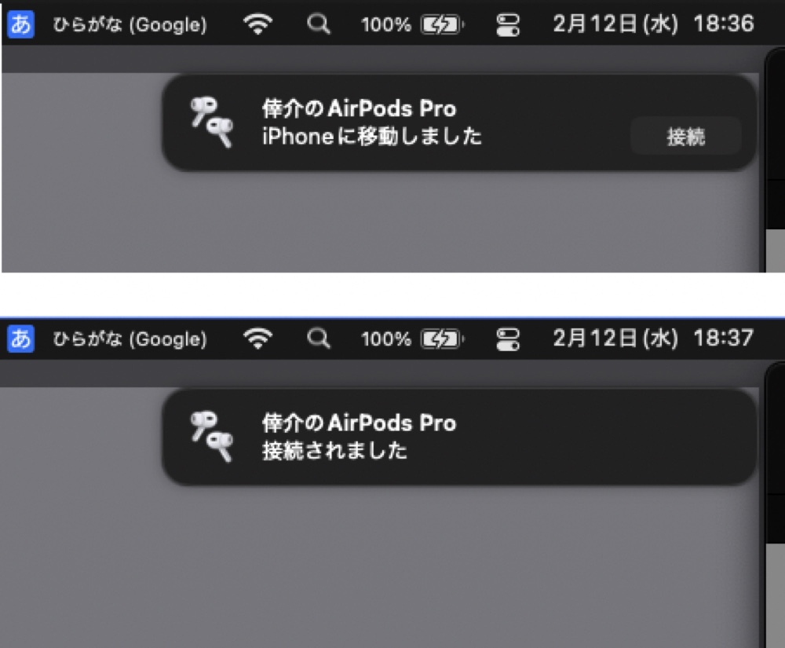This screenshot has width=785, height=648.
Task: Click the 2月12日(水) 18:36 clock
Action: (x=653, y=24)
